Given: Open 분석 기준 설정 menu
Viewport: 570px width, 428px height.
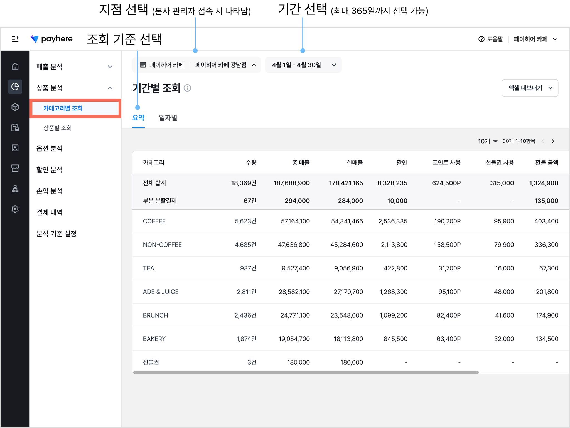Looking at the screenshot, I should click(56, 234).
